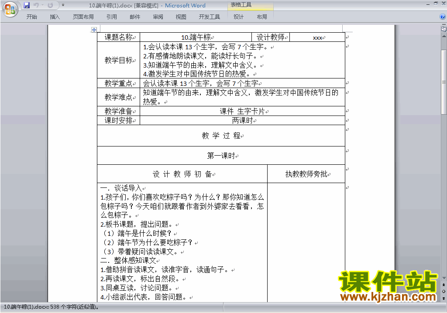Image resolution: width=447 pixels, height=313 pixels.
Task: Expand the Customize Quick Access Toolbar arrow
Action: pyautogui.click(x=63, y=5)
